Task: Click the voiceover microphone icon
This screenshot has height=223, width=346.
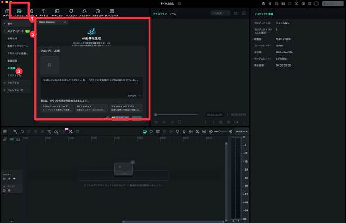Action: point(184,131)
